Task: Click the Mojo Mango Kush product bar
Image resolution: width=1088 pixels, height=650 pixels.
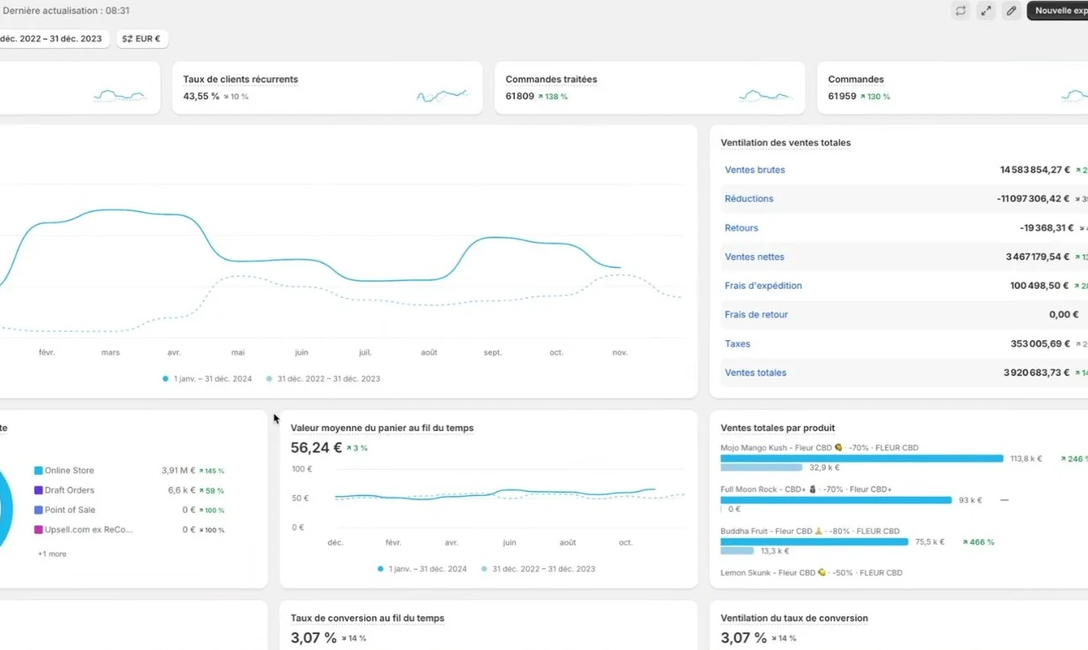Action: (861, 459)
